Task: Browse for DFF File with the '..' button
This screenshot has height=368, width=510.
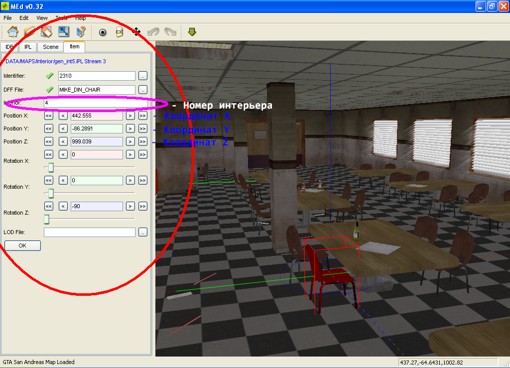Action: (143, 90)
